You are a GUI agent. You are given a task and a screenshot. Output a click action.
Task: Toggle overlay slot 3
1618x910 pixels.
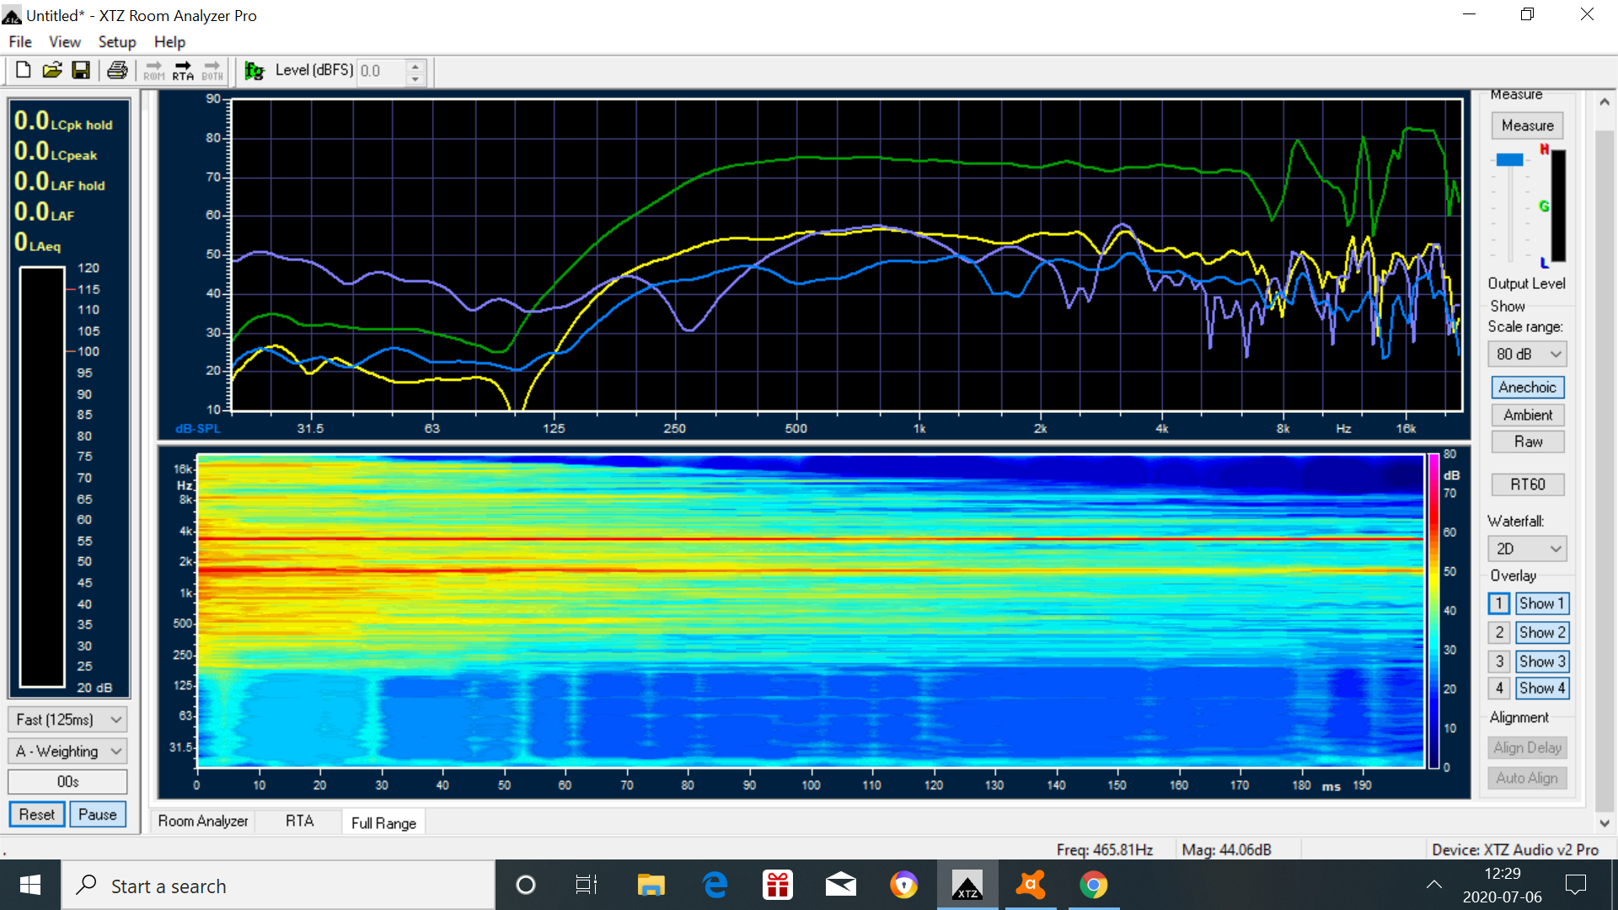click(x=1499, y=661)
